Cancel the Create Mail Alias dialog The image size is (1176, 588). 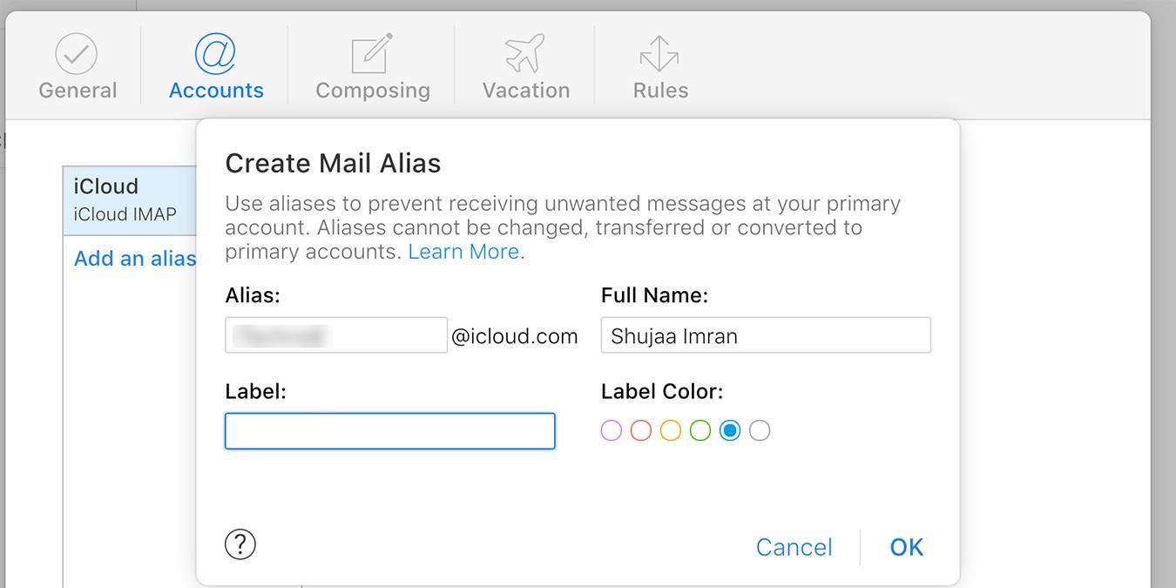[794, 547]
